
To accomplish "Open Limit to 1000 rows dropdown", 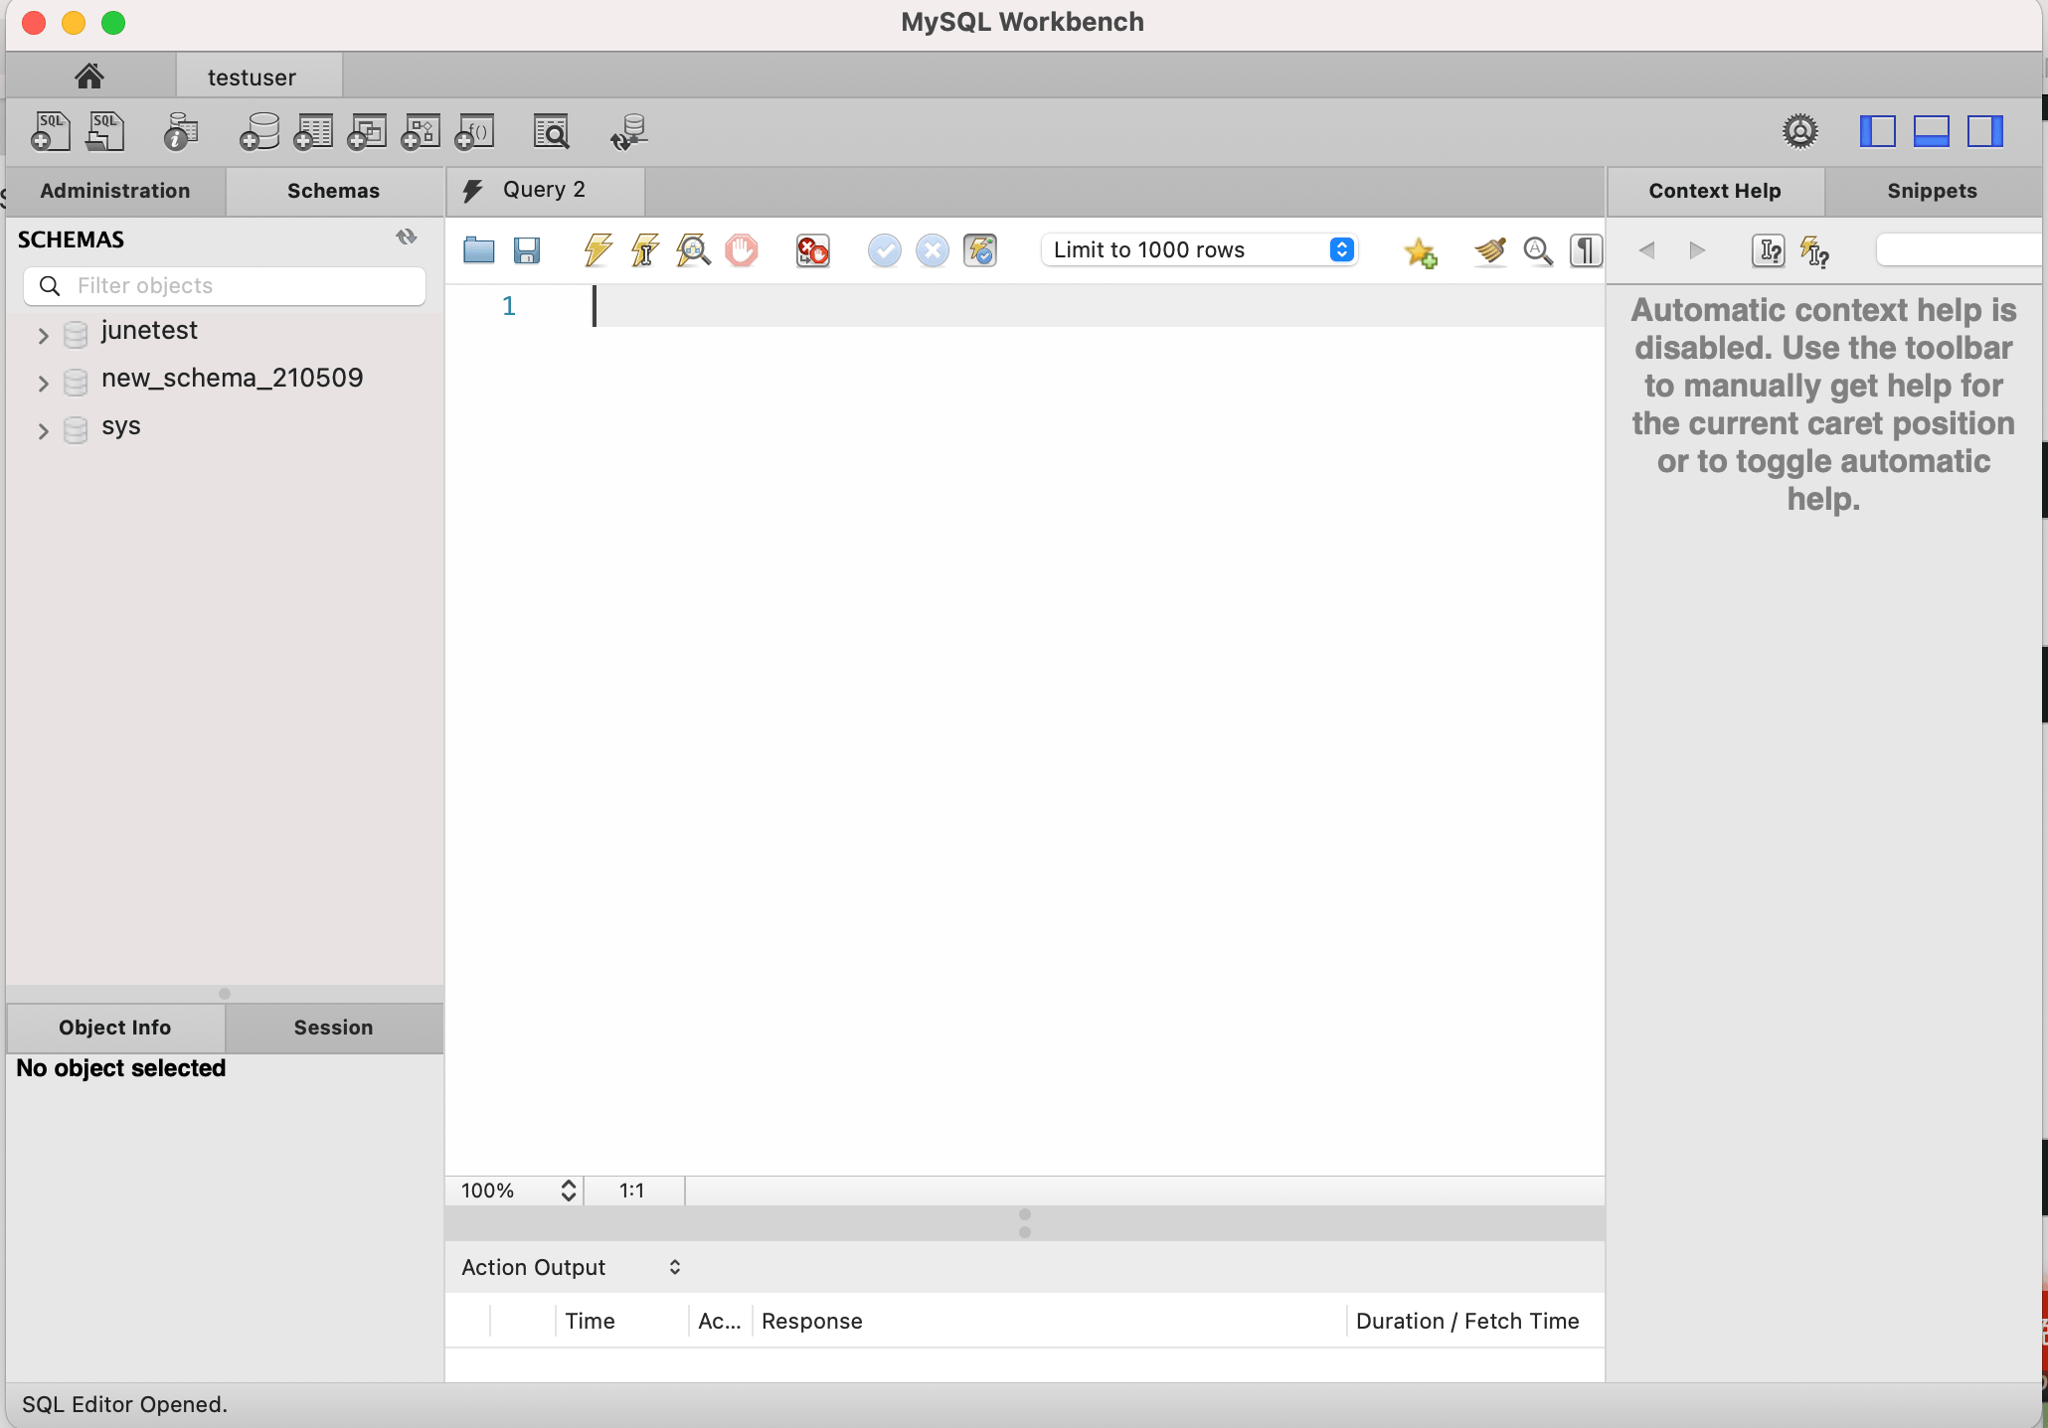I will tap(1199, 250).
